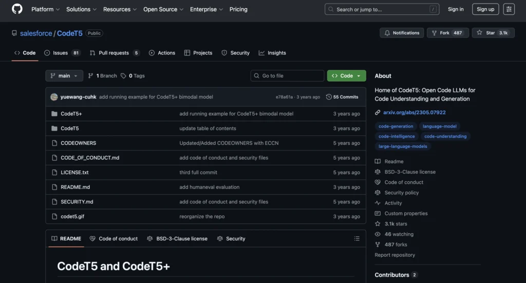Screen dimensions: 526x283
Task: Click the code-intelligence topic tag
Action: pyautogui.click(x=397, y=137)
